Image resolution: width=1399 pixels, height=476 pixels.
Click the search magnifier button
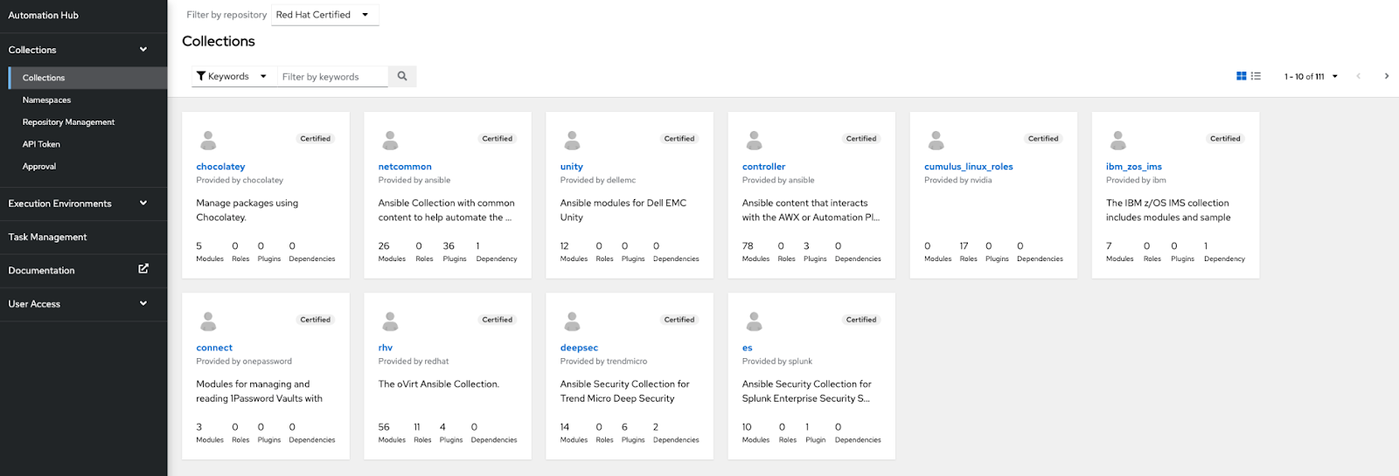tap(402, 76)
